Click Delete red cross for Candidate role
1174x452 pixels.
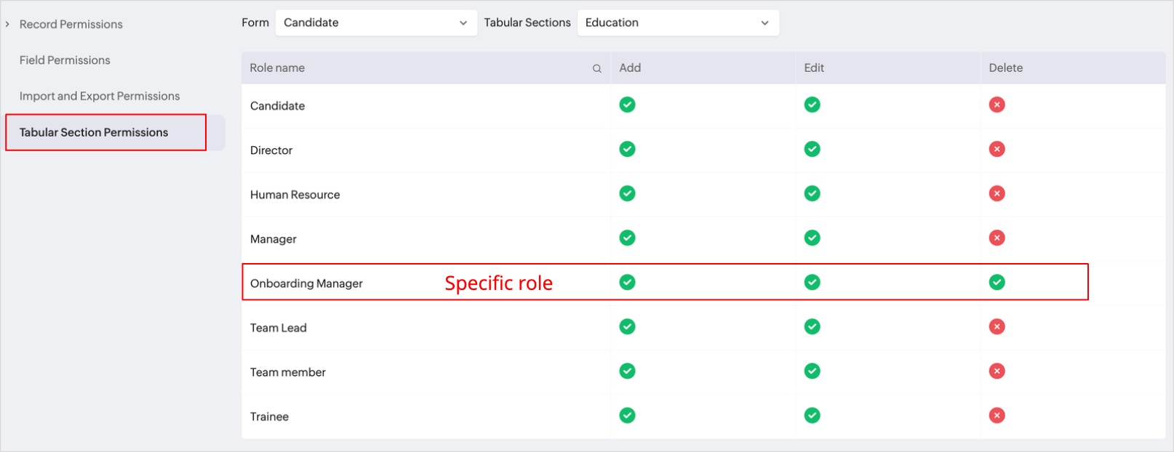point(997,105)
